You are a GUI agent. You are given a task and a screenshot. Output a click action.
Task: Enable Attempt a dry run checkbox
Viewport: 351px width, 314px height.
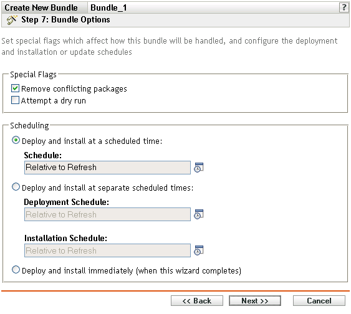tap(15, 100)
